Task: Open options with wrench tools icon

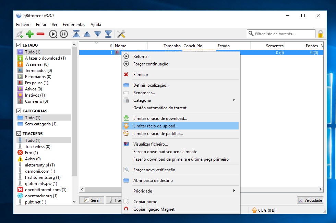Action: [x=121, y=34]
